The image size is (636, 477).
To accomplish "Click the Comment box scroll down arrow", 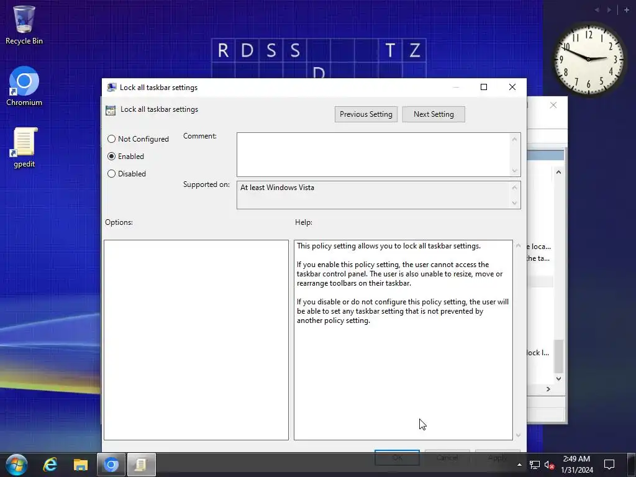I will pos(514,171).
